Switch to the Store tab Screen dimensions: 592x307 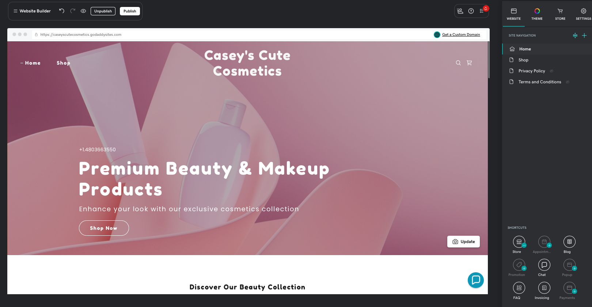pos(560,14)
